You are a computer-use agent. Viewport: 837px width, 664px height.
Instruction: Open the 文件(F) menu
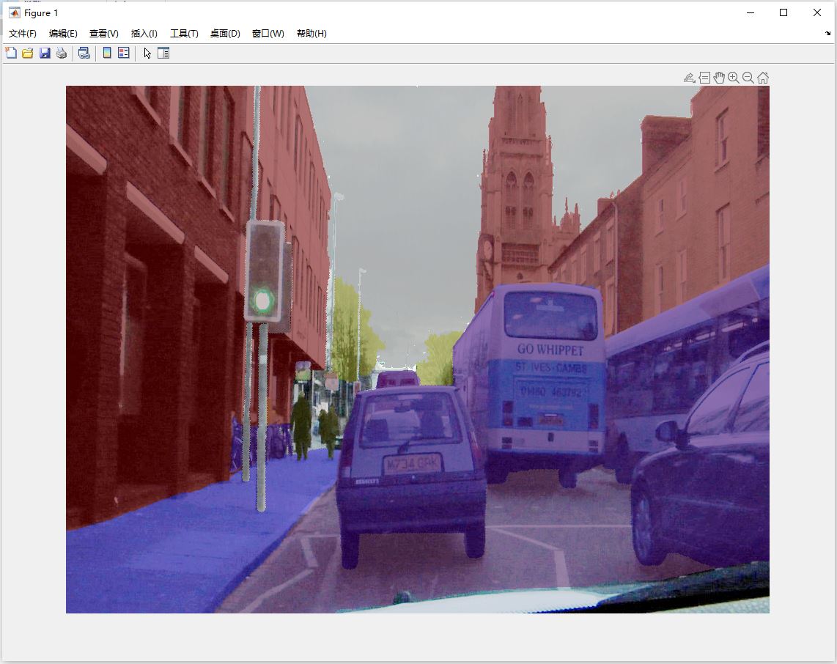(23, 34)
